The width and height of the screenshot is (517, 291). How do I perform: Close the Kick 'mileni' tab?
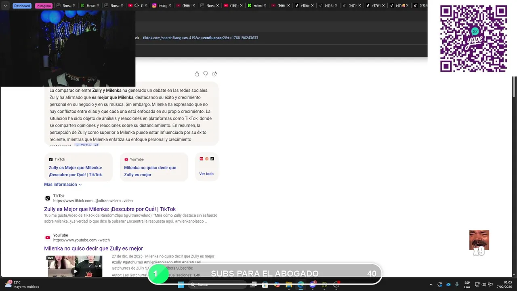point(265,6)
